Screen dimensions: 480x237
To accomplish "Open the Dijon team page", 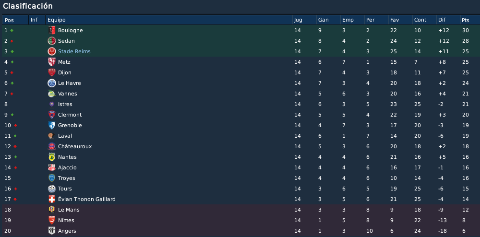I will tap(65, 72).
